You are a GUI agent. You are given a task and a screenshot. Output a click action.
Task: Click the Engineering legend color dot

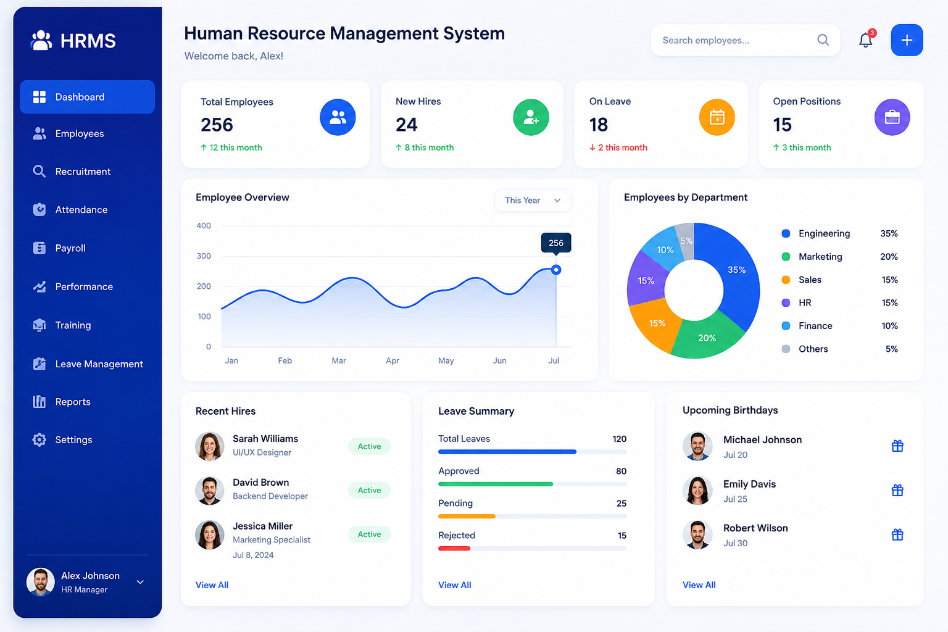[786, 233]
